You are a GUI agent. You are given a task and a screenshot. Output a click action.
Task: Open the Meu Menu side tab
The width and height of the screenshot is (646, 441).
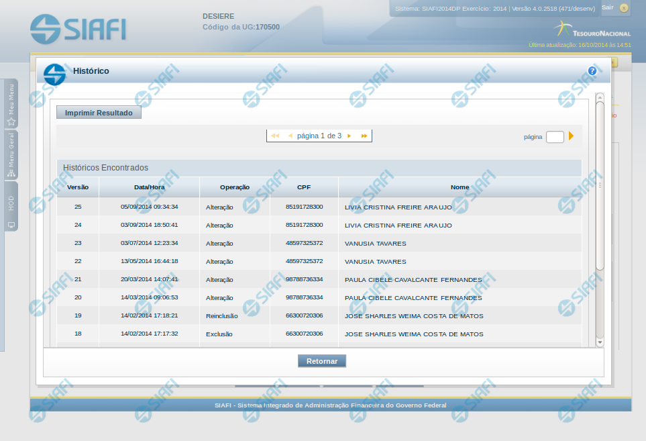(11, 104)
